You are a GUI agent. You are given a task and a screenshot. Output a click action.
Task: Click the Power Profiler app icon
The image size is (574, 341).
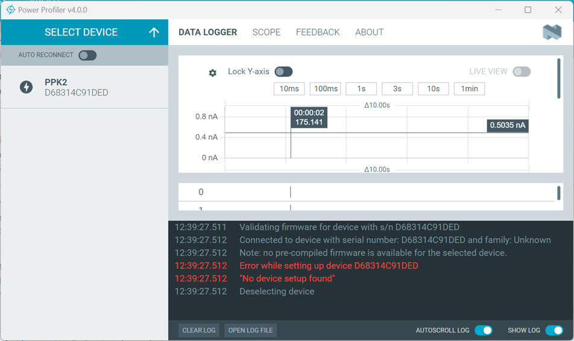pyautogui.click(x=11, y=10)
